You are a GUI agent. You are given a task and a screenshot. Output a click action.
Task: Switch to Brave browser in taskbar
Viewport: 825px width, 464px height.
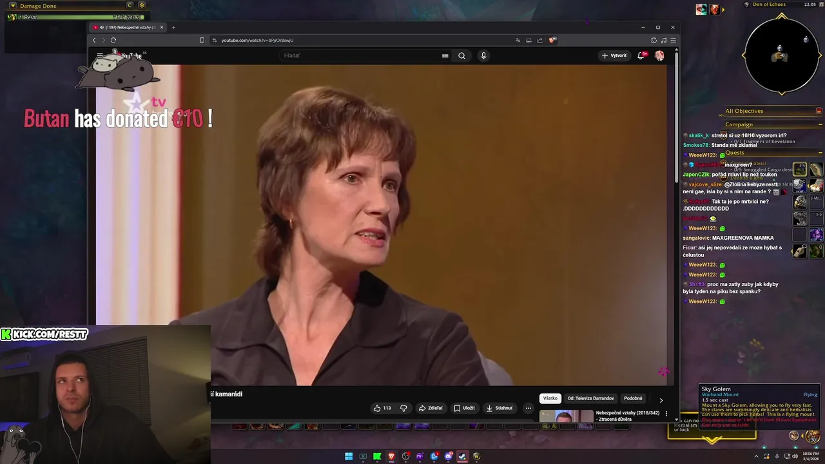tap(391, 456)
